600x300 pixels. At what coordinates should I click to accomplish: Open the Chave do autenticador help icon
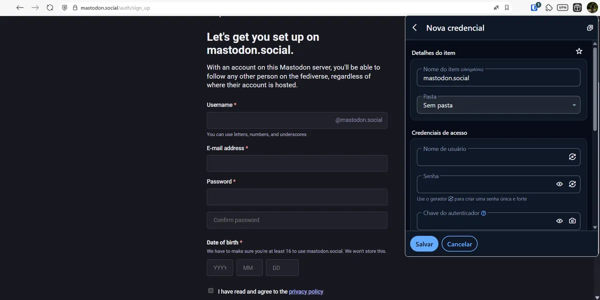483,212
